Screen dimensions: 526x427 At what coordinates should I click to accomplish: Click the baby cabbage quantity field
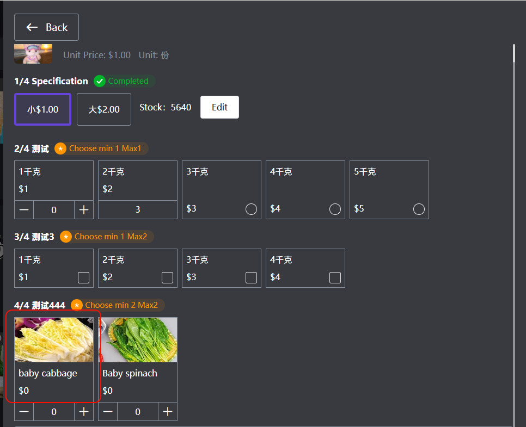[54, 412]
